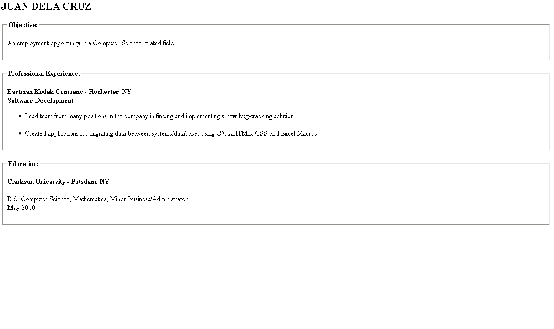Select the bullet marker before Lead team
This screenshot has height=329, width=554.
click(x=20, y=116)
